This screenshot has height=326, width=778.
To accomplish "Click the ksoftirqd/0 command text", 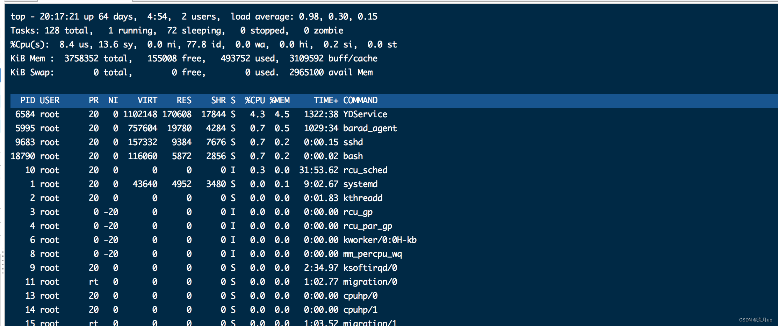I will (370, 268).
